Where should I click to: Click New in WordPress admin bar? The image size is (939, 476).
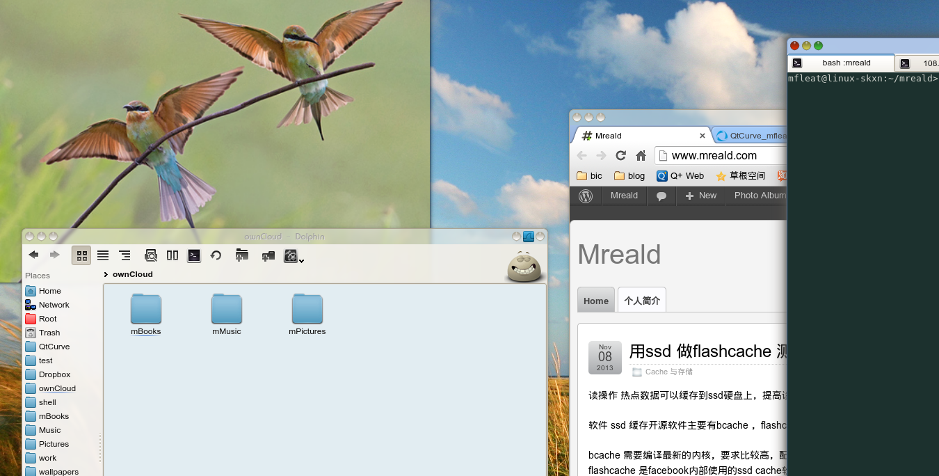pos(700,196)
